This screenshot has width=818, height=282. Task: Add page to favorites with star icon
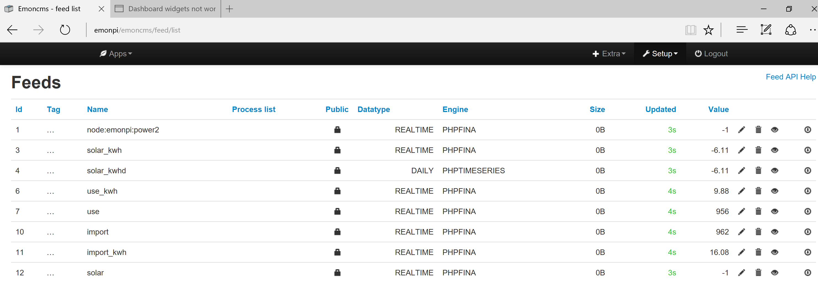[x=708, y=30]
